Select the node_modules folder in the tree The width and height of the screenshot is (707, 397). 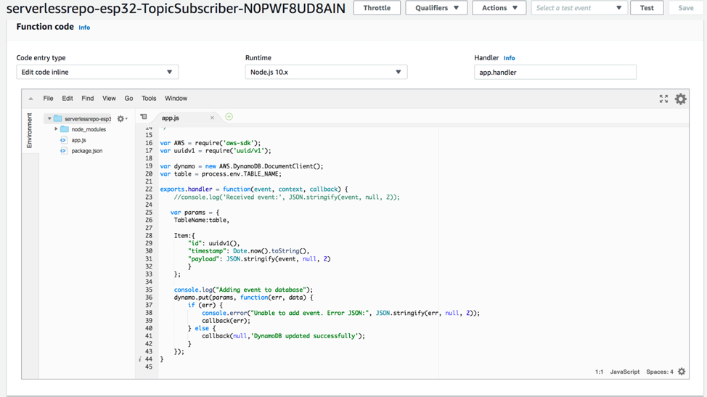pos(89,129)
